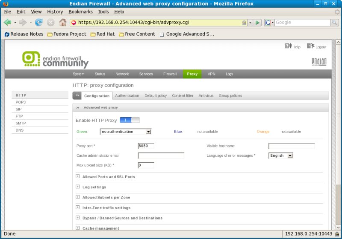This screenshot has width=342, height=239.
Task: Switch to the Content filter tab
Action: click(x=183, y=95)
